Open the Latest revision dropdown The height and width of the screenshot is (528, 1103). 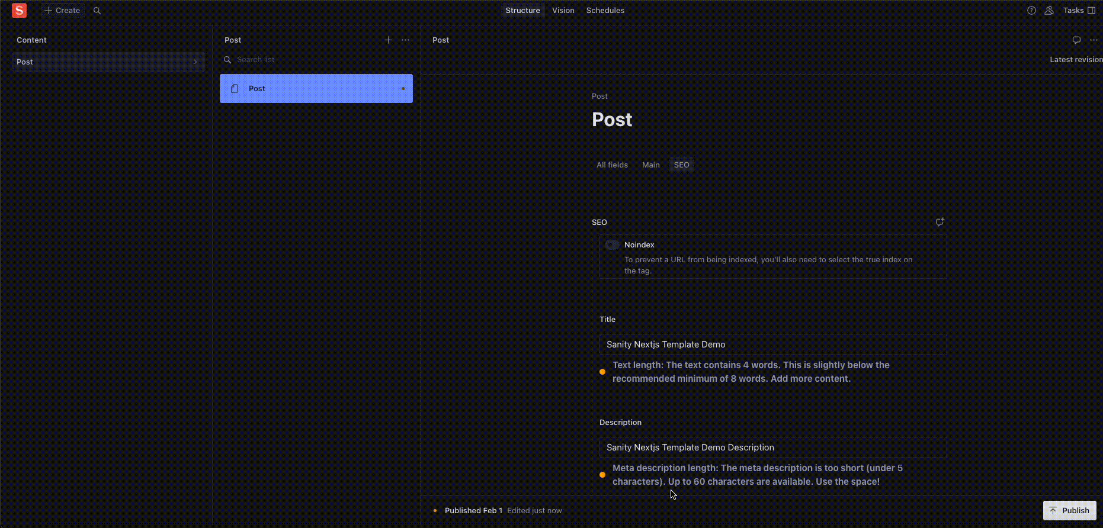coord(1076,59)
